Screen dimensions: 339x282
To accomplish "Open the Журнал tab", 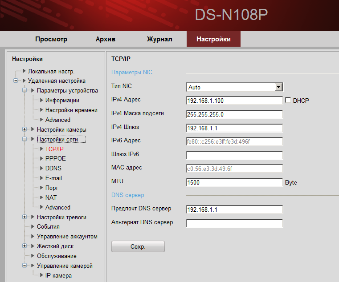I will point(159,39).
